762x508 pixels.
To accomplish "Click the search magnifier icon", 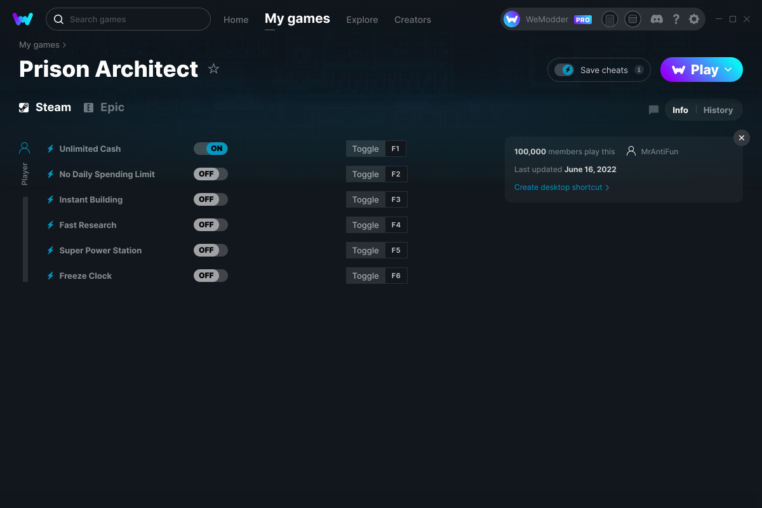I will [x=58, y=19].
